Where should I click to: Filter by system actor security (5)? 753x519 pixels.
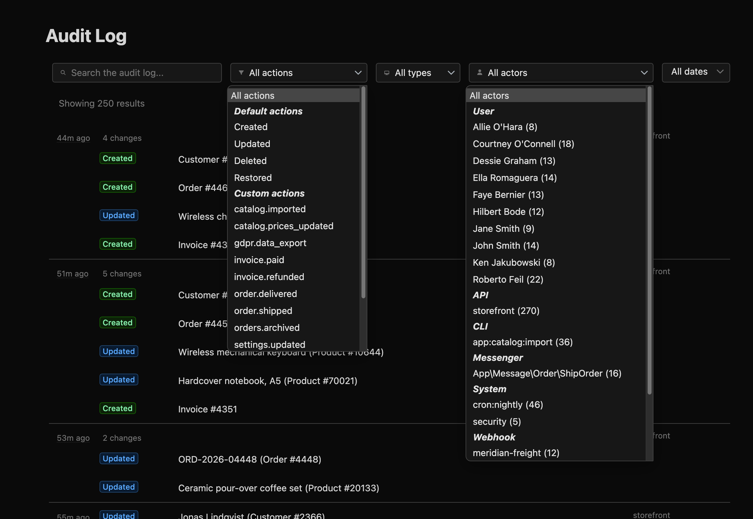click(556, 422)
